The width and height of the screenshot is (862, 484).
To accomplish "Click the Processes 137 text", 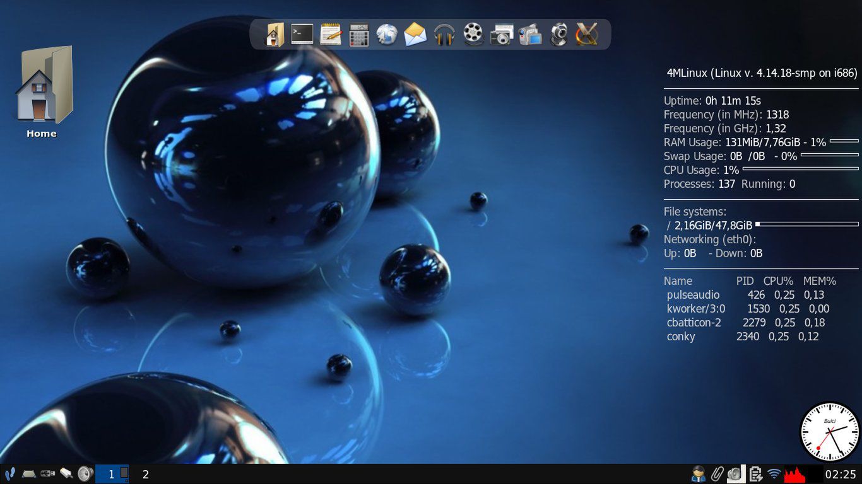I will pyautogui.click(x=700, y=184).
